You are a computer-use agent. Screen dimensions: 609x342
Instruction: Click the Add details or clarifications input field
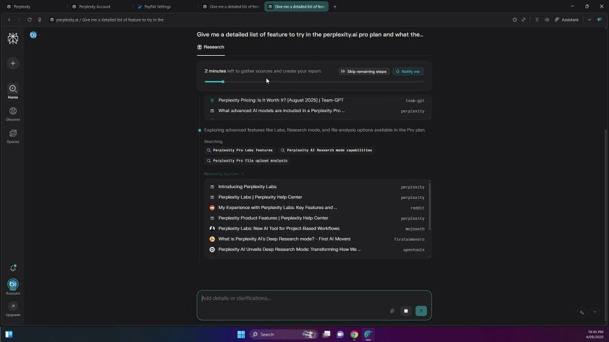(292, 298)
